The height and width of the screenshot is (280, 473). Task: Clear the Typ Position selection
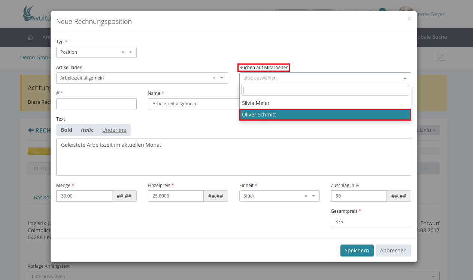pyautogui.click(x=122, y=52)
